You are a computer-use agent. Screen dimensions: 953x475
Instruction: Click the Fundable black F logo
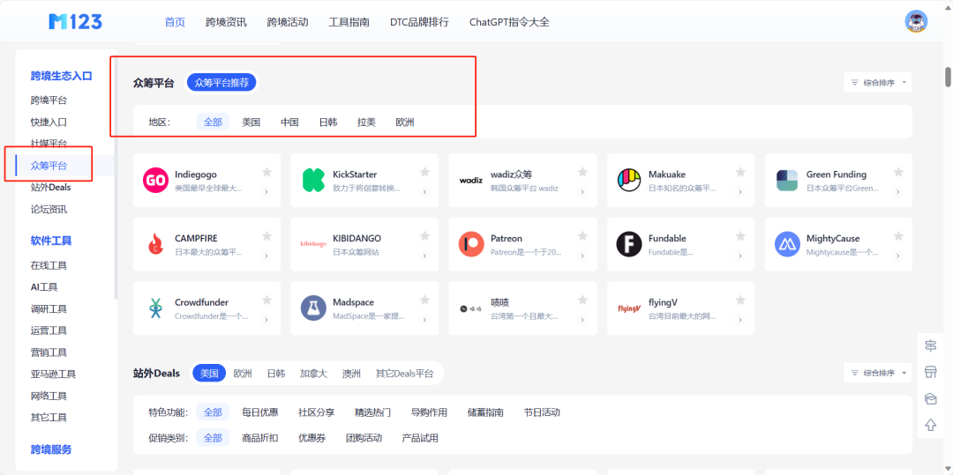(x=629, y=244)
